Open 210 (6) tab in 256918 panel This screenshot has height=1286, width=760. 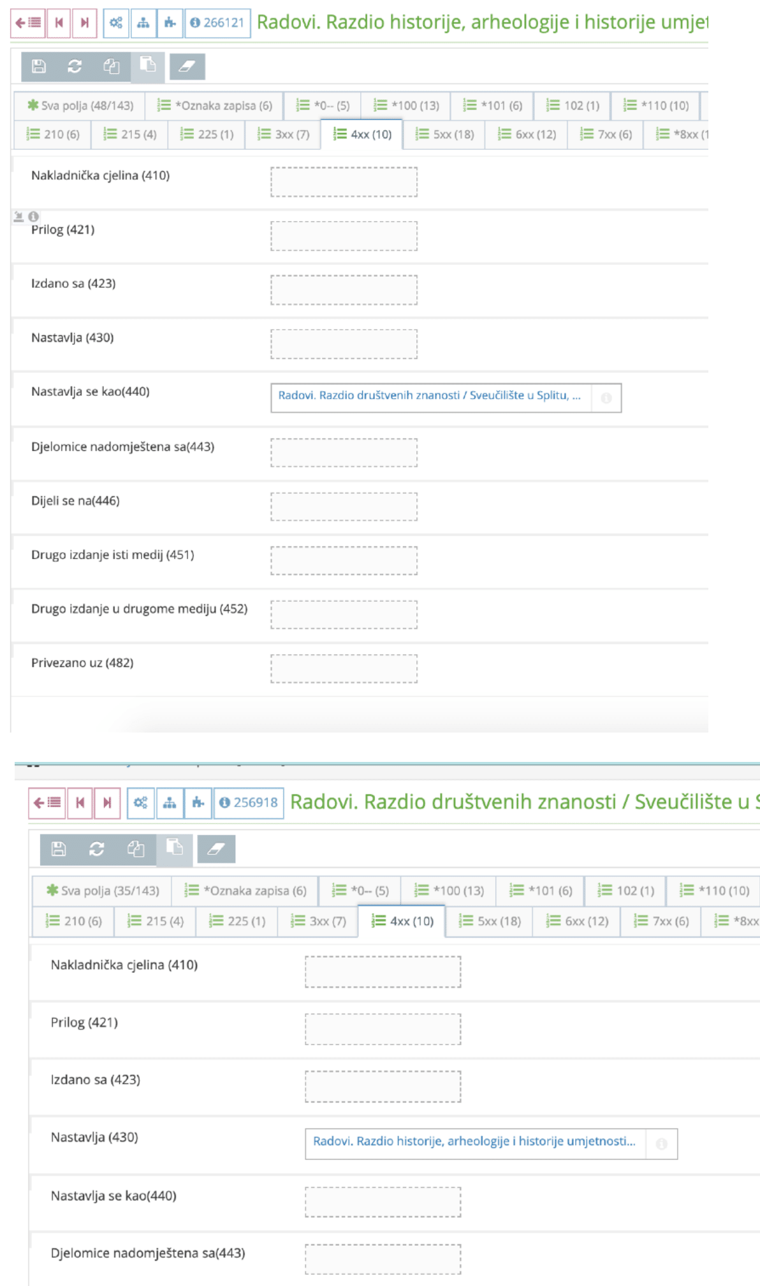point(74,921)
